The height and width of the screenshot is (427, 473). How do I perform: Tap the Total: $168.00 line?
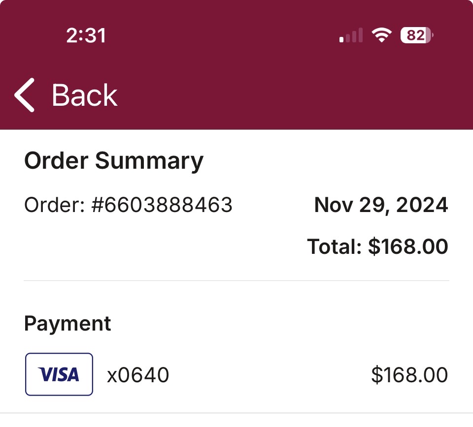coord(377,246)
